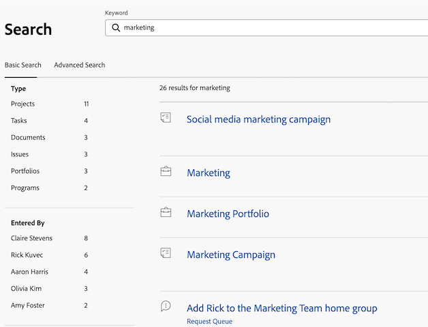This screenshot has height=327, width=428.
Task: Select the Basic Search tab
Action: [x=23, y=65]
